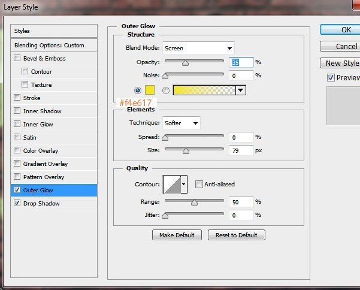
Task: Click the Make Default button
Action: click(177, 235)
